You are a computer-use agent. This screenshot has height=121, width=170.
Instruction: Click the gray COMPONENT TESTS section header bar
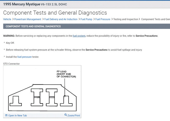(87, 26)
